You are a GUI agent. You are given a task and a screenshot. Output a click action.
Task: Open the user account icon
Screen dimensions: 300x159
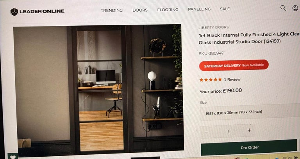click(x=295, y=8)
